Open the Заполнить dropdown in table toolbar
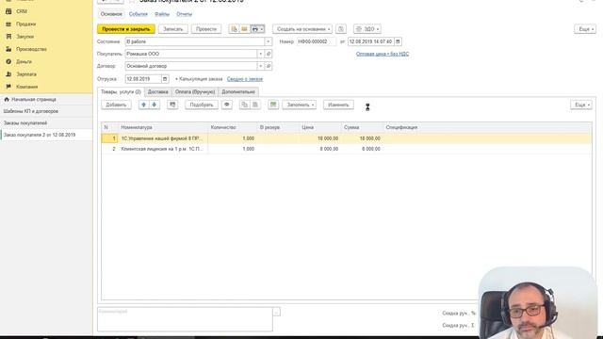 coord(300,105)
